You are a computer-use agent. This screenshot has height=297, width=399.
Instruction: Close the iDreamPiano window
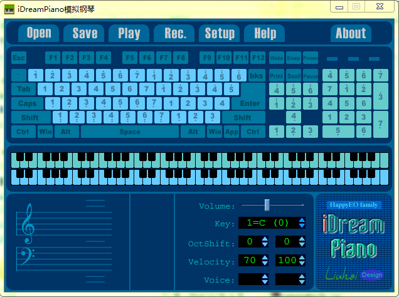point(380,6)
